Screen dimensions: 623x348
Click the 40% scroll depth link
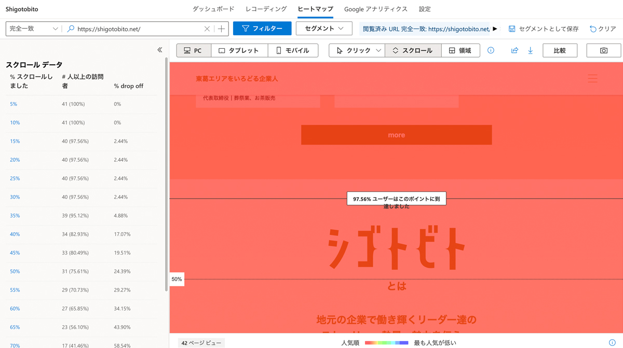tap(15, 234)
